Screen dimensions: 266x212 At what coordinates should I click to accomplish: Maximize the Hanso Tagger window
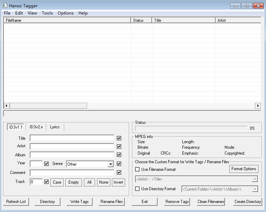pos(247,6)
